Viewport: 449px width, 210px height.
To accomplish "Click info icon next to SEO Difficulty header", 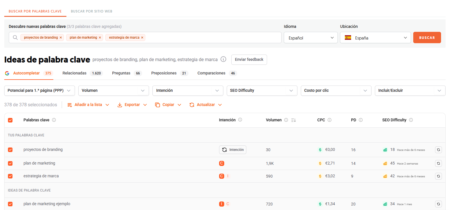I will 411,120.
